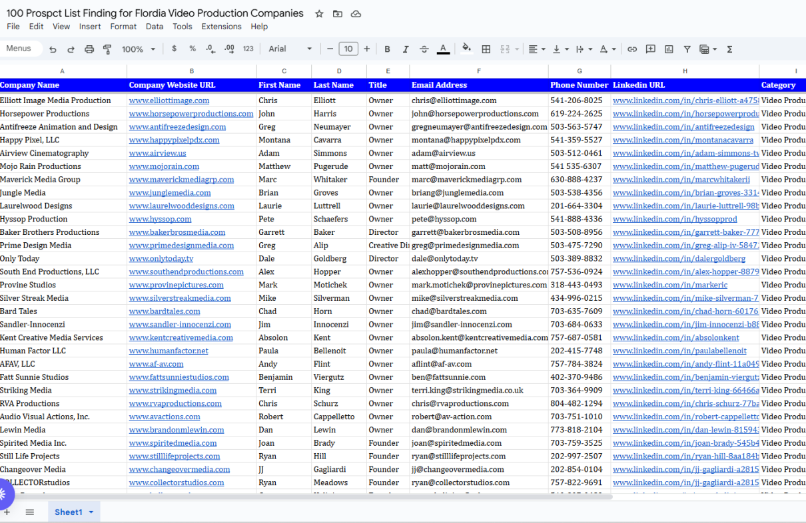See cloud document status

[x=356, y=13]
